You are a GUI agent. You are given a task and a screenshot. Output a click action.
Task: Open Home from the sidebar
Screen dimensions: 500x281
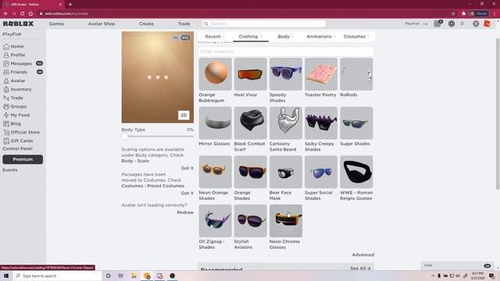click(x=13, y=47)
